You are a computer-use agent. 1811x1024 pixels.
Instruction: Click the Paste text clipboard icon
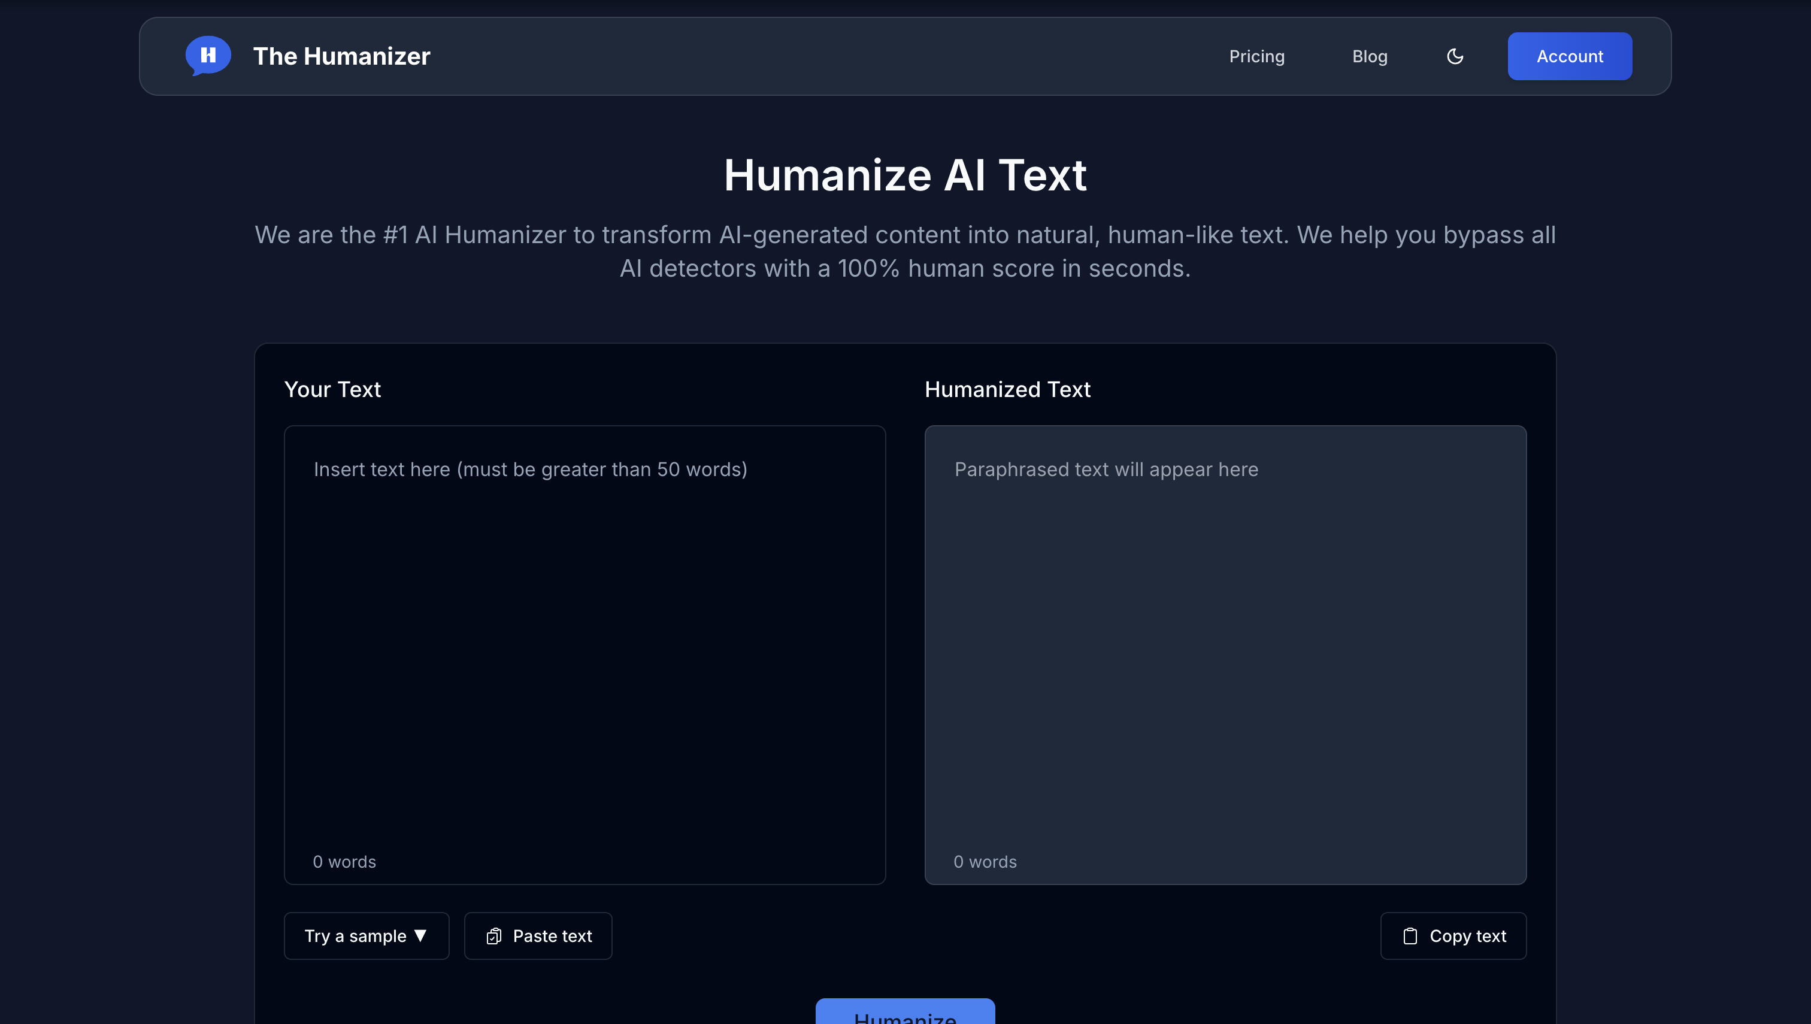point(493,936)
